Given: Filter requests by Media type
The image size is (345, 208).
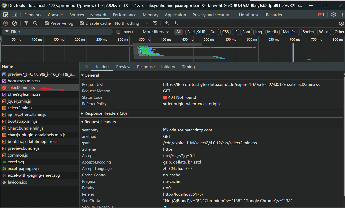Looking at the screenshot, I should (x=272, y=32).
